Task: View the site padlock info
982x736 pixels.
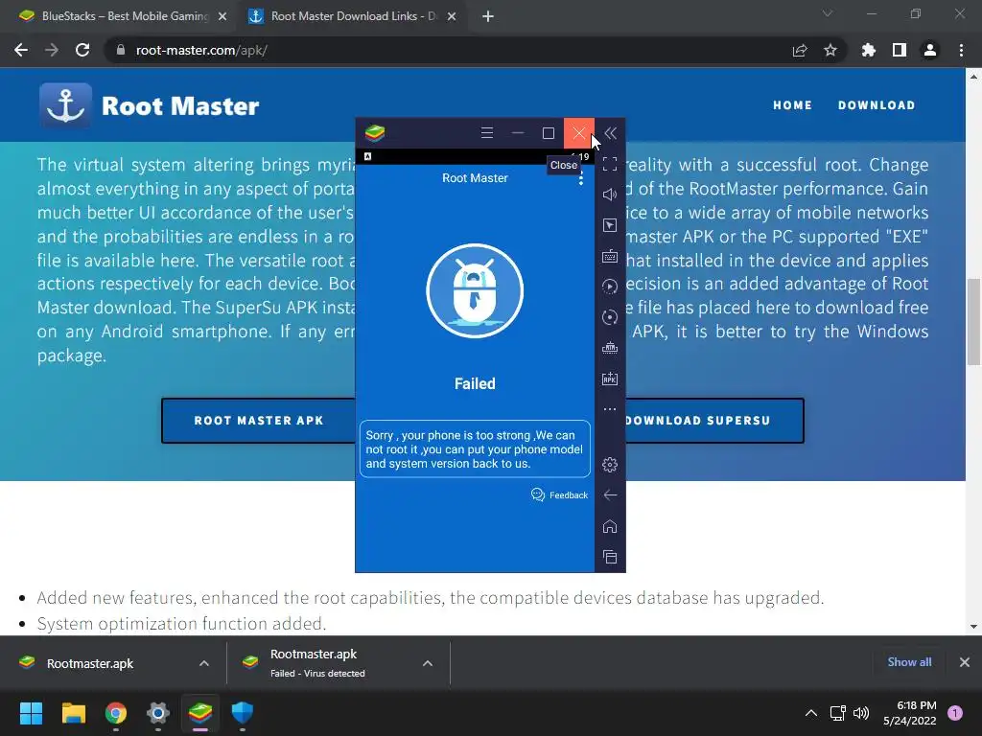Action: (x=121, y=50)
